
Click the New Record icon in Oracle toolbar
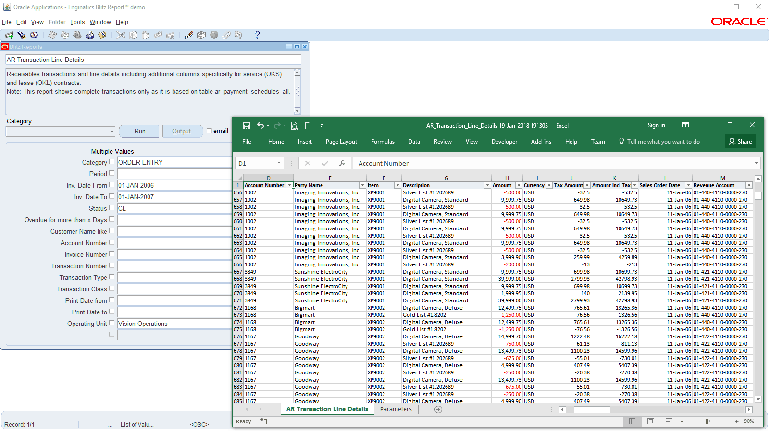click(x=9, y=35)
